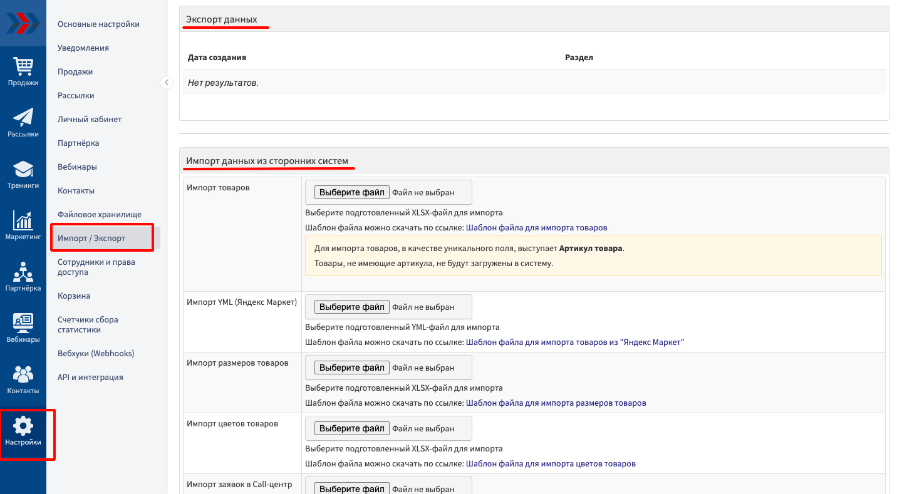The image size is (902, 494).
Task: Open the Рассылки paper plane icon
Action: tap(23, 118)
